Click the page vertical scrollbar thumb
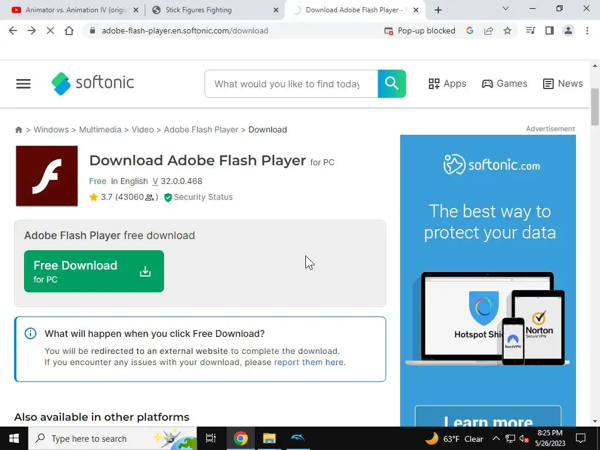This screenshot has width=600, height=450. (x=595, y=107)
